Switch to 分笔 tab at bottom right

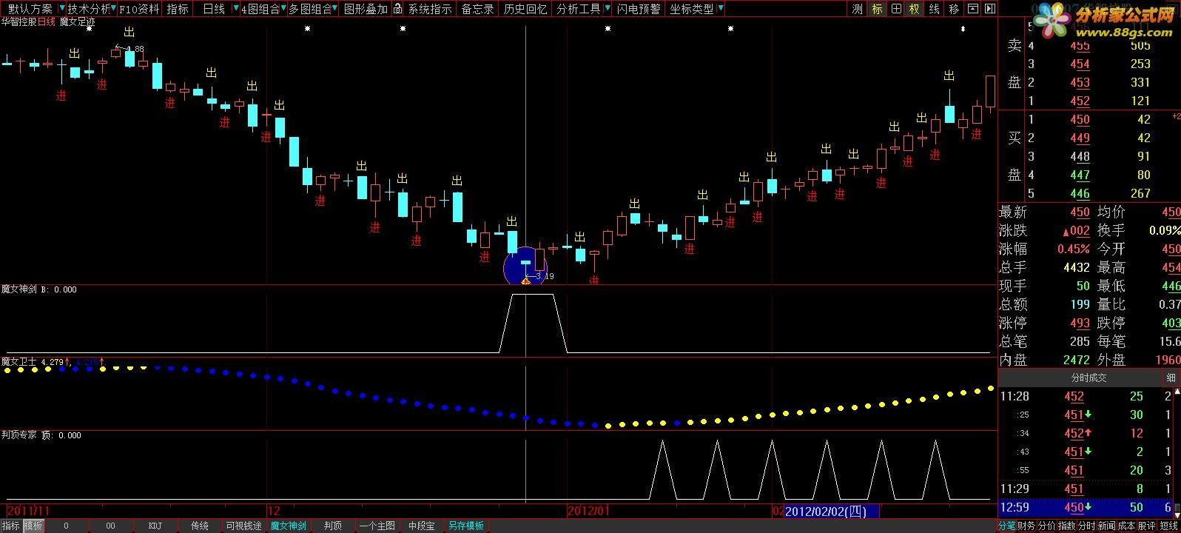1007,526
